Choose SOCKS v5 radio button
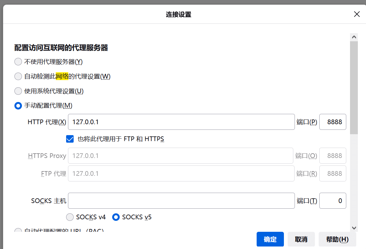366x249 pixels. point(116,217)
